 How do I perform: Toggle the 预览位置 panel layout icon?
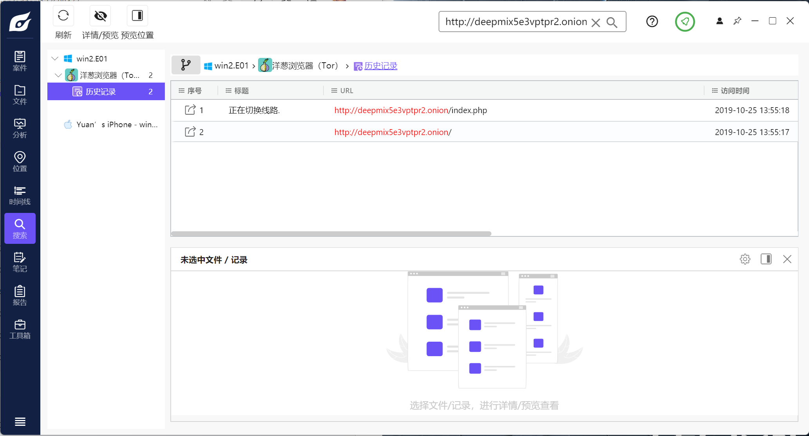coord(137,16)
